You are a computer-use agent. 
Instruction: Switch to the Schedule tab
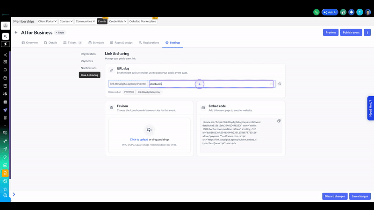[x=96, y=42]
